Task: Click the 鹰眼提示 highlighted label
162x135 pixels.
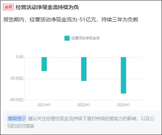Action: (17, 119)
